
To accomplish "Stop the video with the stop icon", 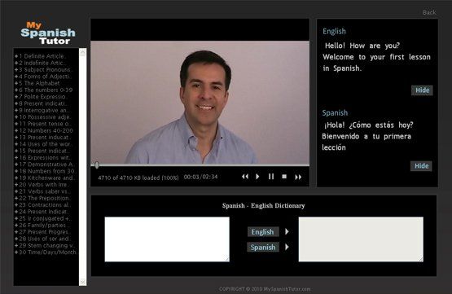I will [284, 177].
